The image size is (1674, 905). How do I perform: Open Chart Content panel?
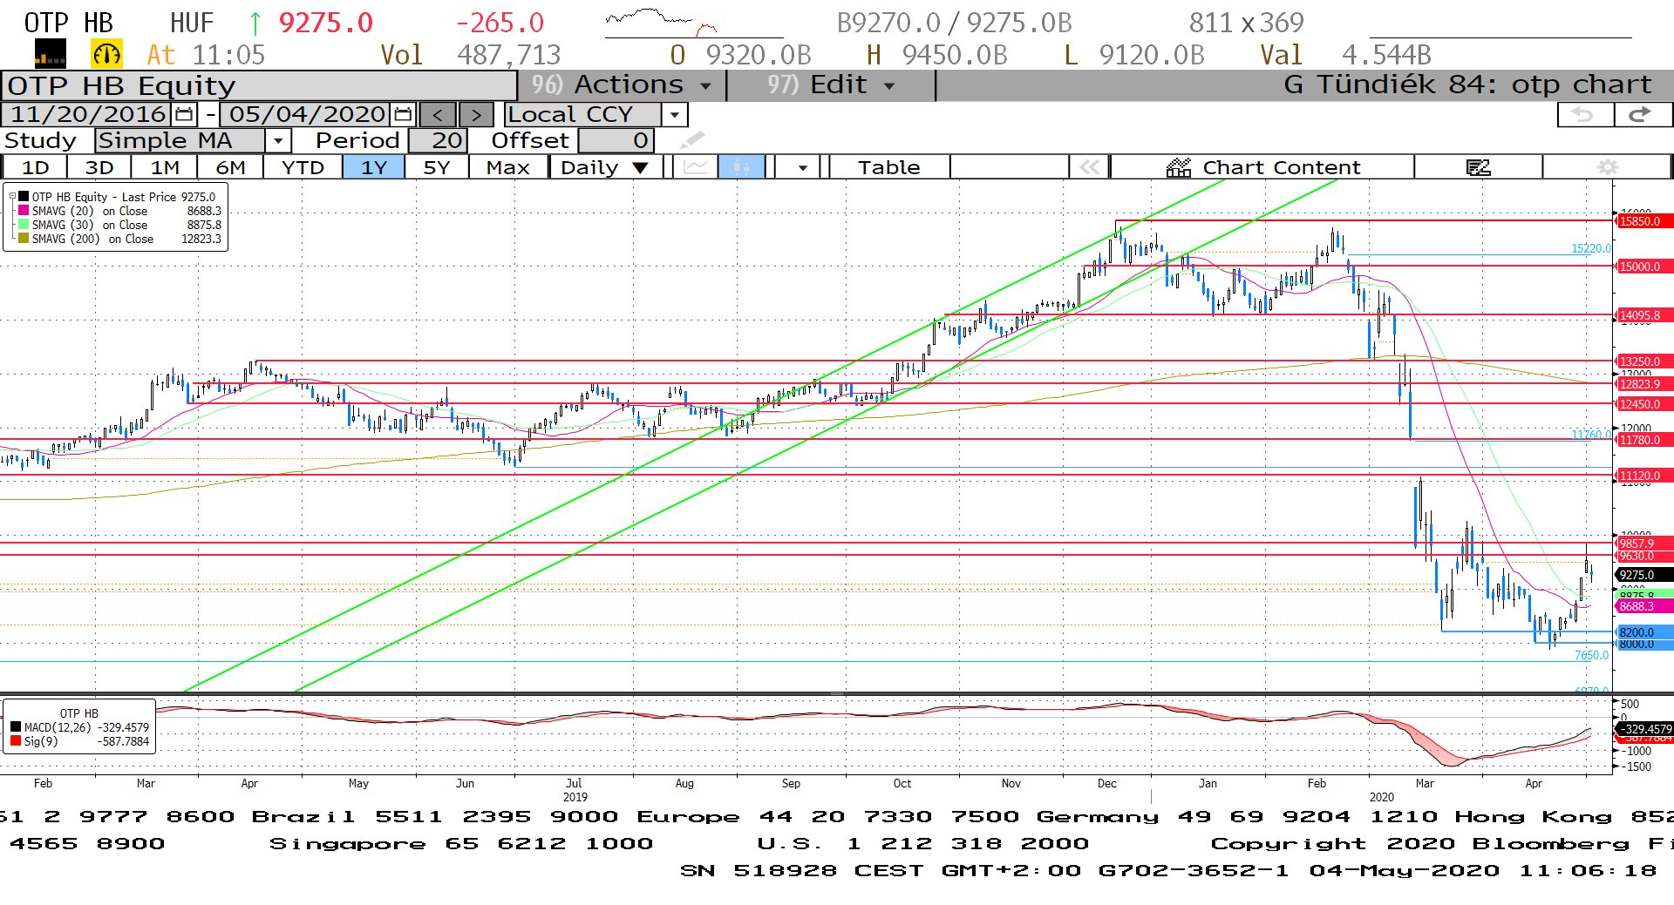click(x=1262, y=167)
